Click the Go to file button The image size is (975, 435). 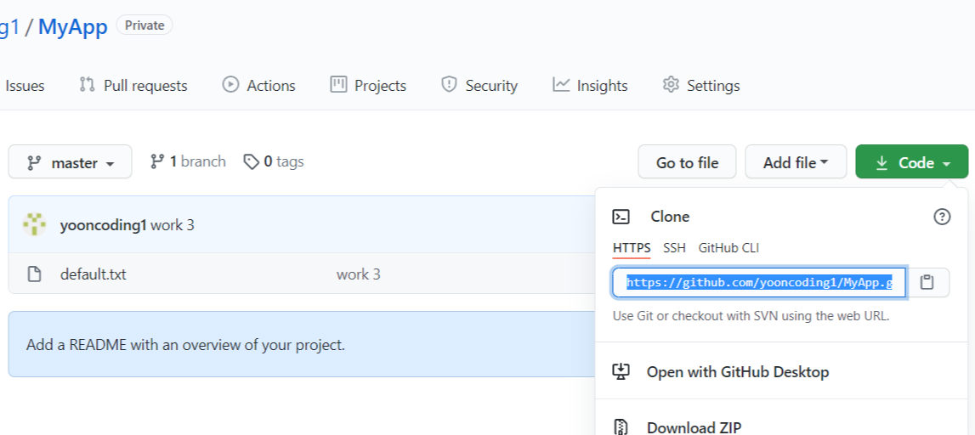[x=687, y=162]
